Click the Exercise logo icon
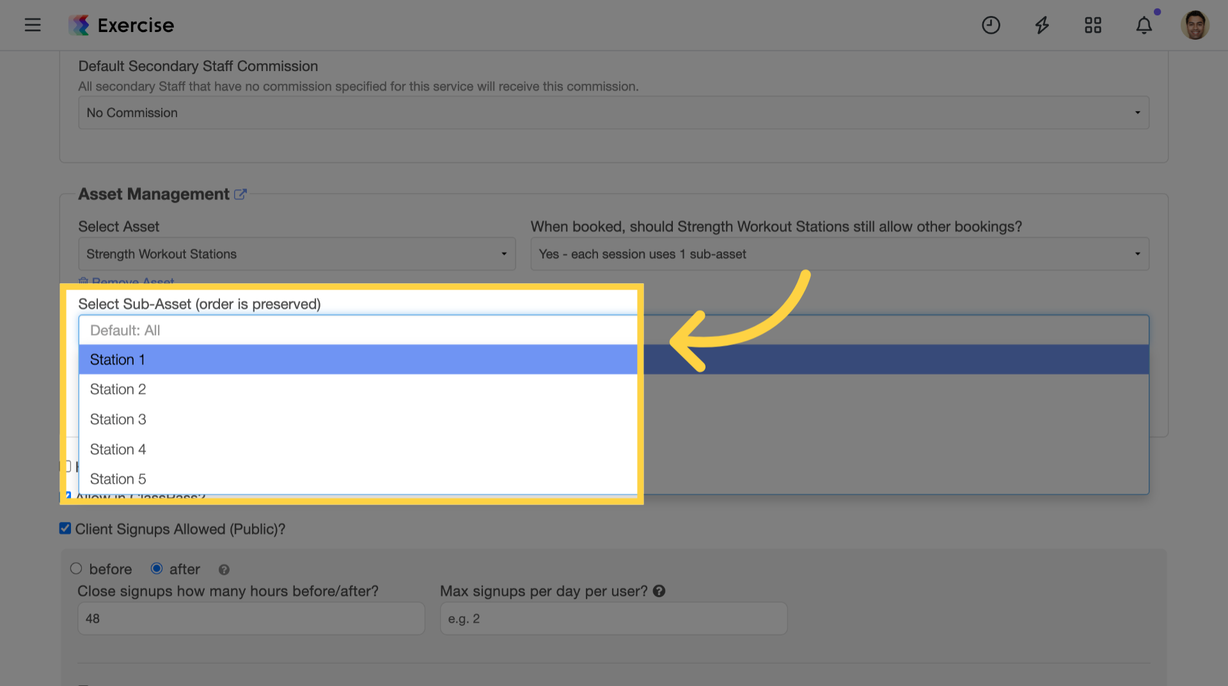The height and width of the screenshot is (686, 1228). pyautogui.click(x=79, y=25)
